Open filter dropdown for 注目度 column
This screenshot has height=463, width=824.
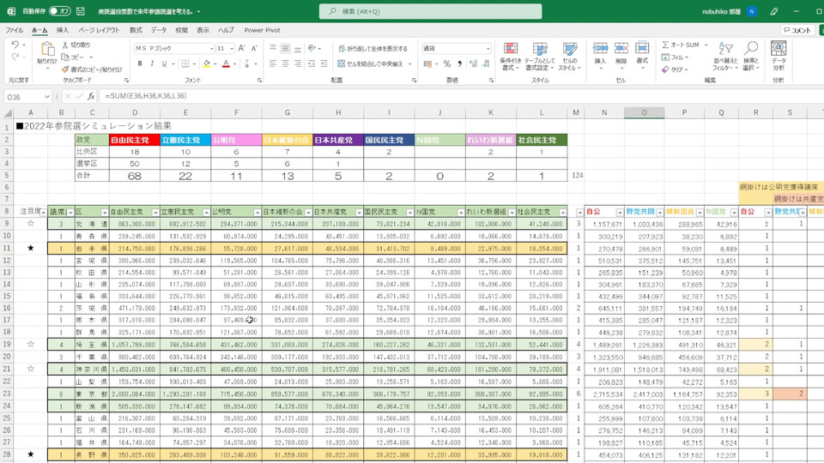pyautogui.click(x=44, y=213)
